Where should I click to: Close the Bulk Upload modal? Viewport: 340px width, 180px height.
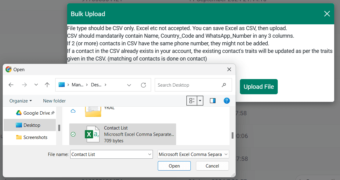point(327,14)
